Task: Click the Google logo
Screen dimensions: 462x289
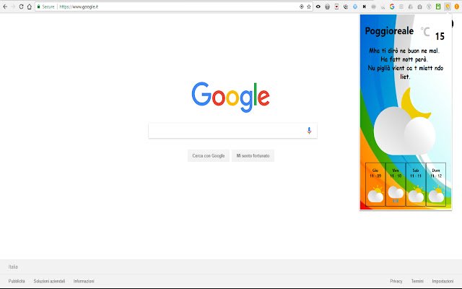Action: (231, 97)
